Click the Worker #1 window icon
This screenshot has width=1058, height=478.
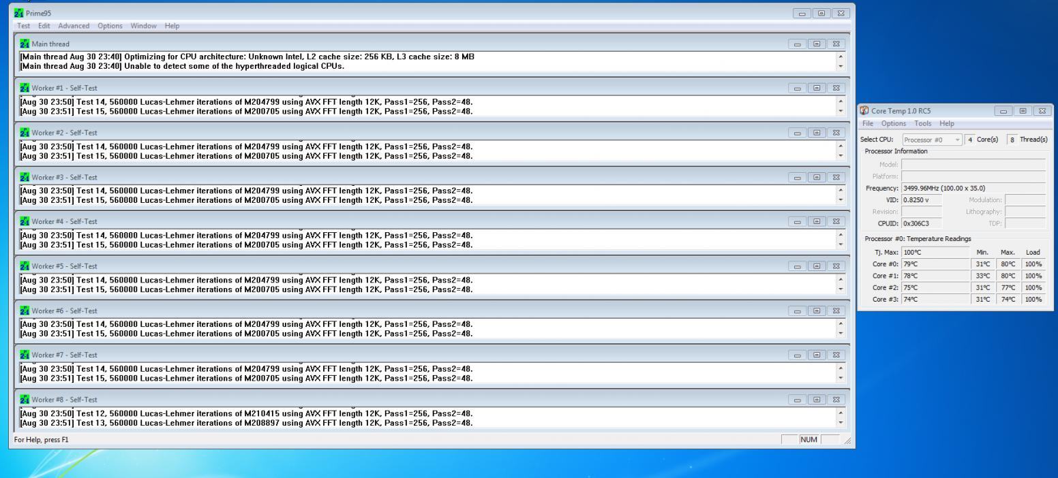25,88
